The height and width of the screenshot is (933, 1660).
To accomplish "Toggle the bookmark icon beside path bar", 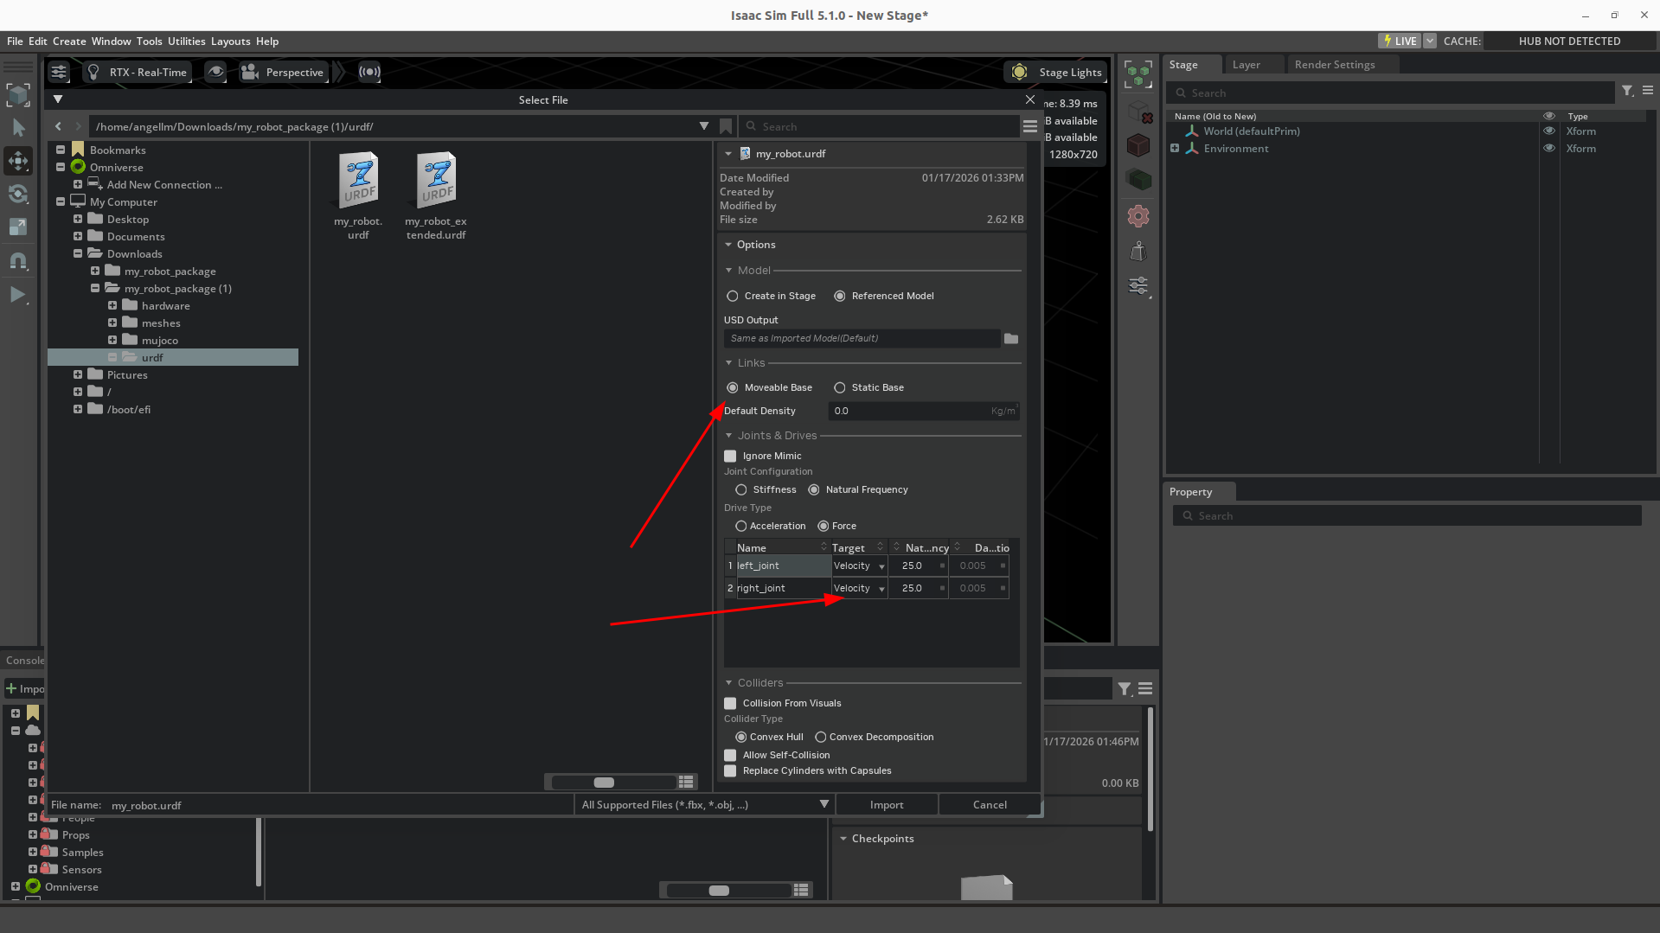I will pos(726,126).
